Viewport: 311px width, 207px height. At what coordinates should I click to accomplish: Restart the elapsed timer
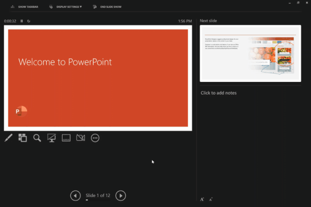(x=29, y=21)
